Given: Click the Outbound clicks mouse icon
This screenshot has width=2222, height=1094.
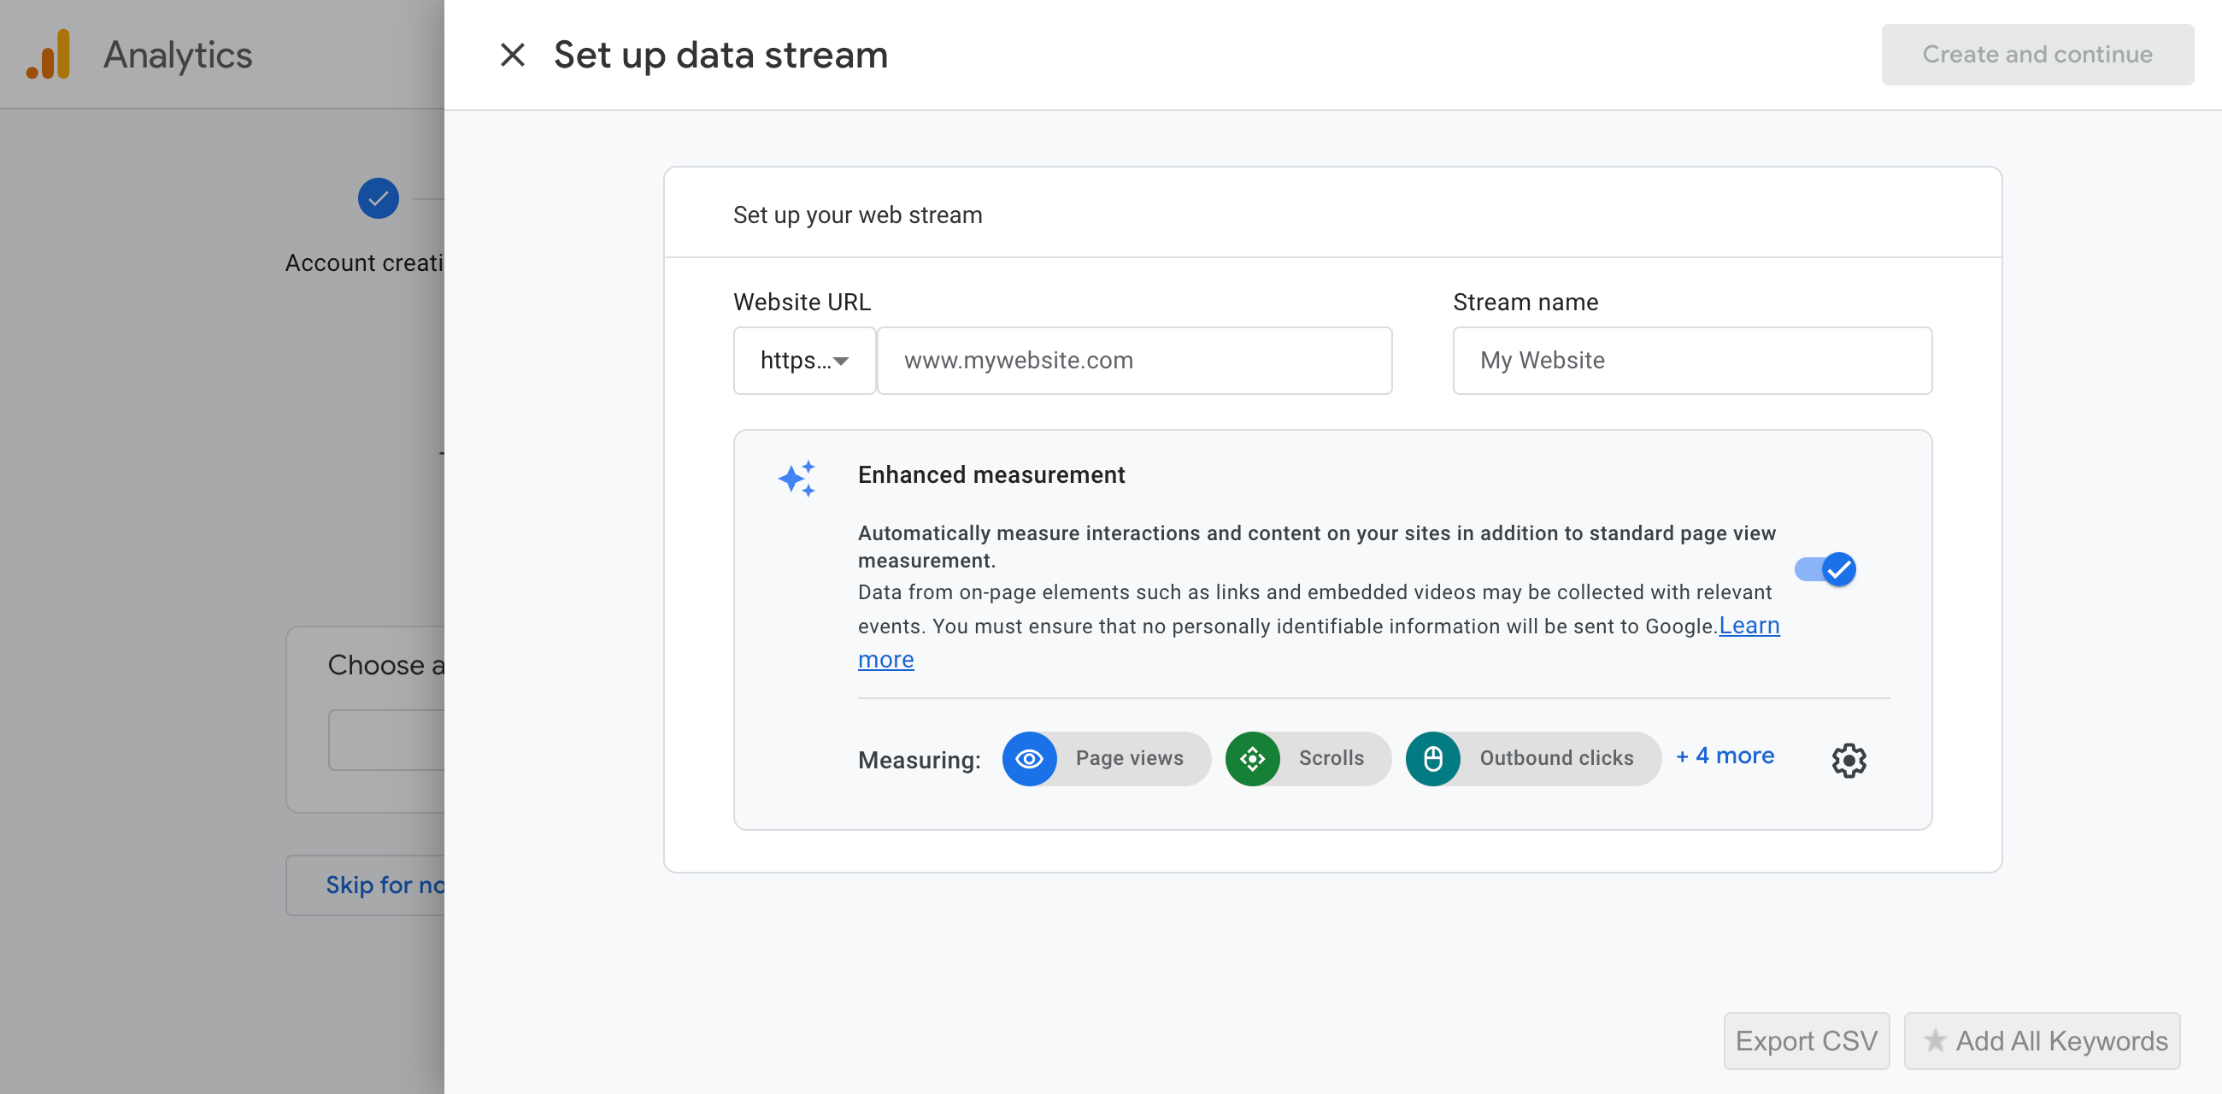Looking at the screenshot, I should [1432, 759].
